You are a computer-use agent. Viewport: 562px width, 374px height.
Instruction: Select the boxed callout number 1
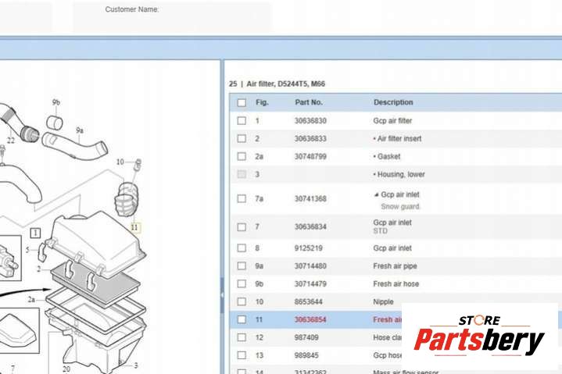point(35,232)
